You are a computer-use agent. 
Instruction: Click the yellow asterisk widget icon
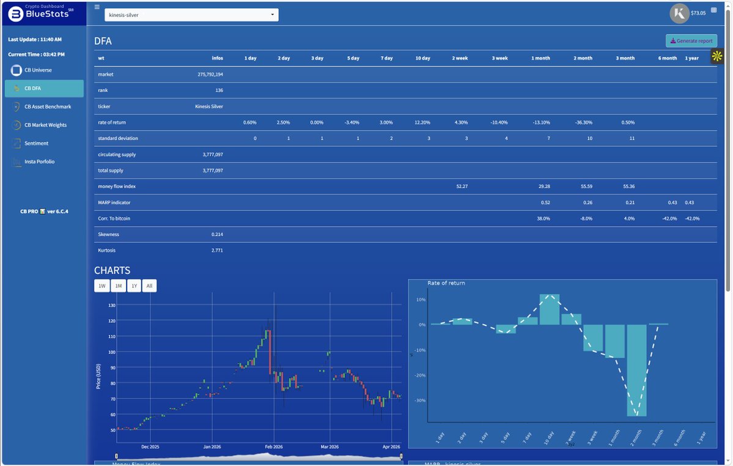click(717, 56)
